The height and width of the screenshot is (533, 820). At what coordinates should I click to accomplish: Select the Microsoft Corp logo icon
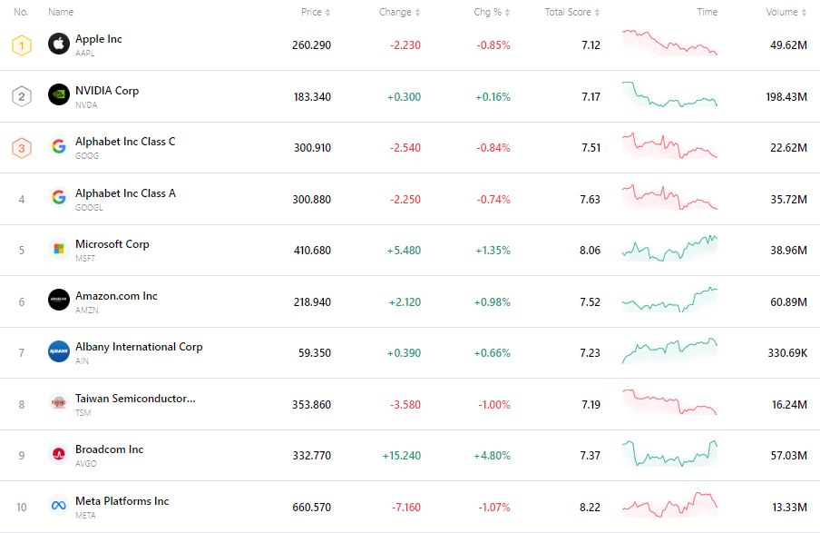(59, 249)
